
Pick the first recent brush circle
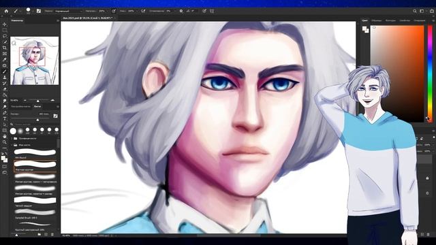[13, 131]
